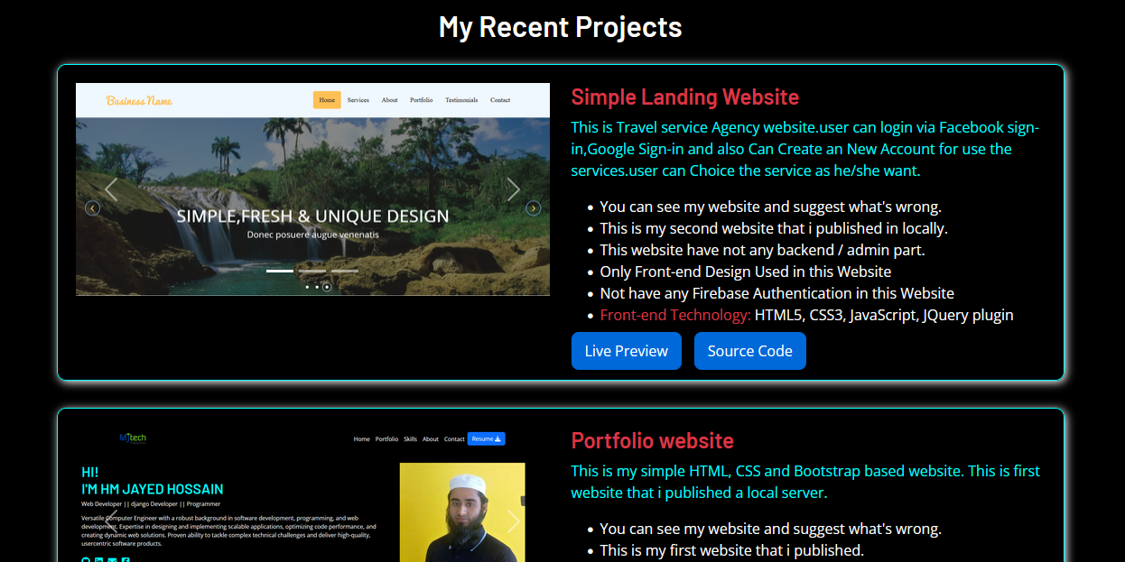Click the Resume download icon in the preview navbar
Image resolution: width=1125 pixels, height=562 pixels.
499,438
